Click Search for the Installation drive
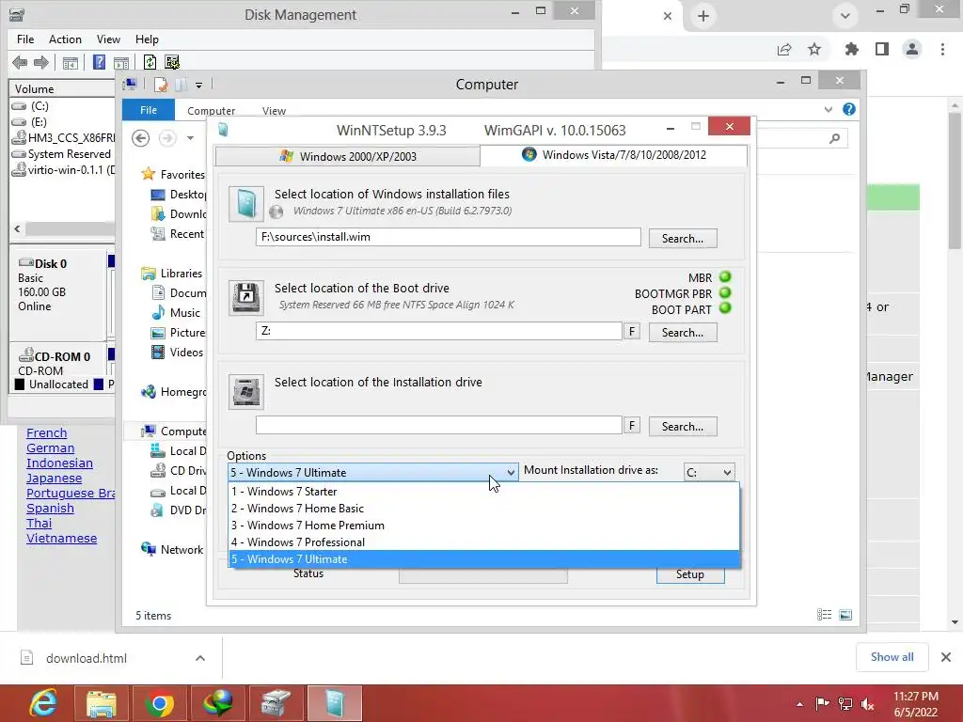The height and width of the screenshot is (722, 963). (x=683, y=426)
